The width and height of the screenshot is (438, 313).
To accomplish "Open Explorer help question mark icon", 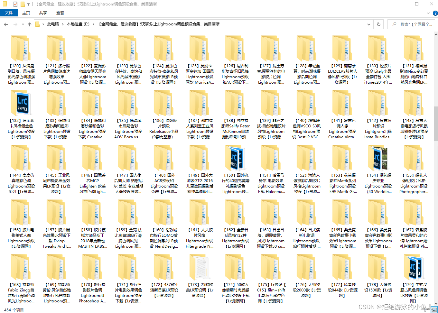I will pyautogui.click(x=435, y=13).
